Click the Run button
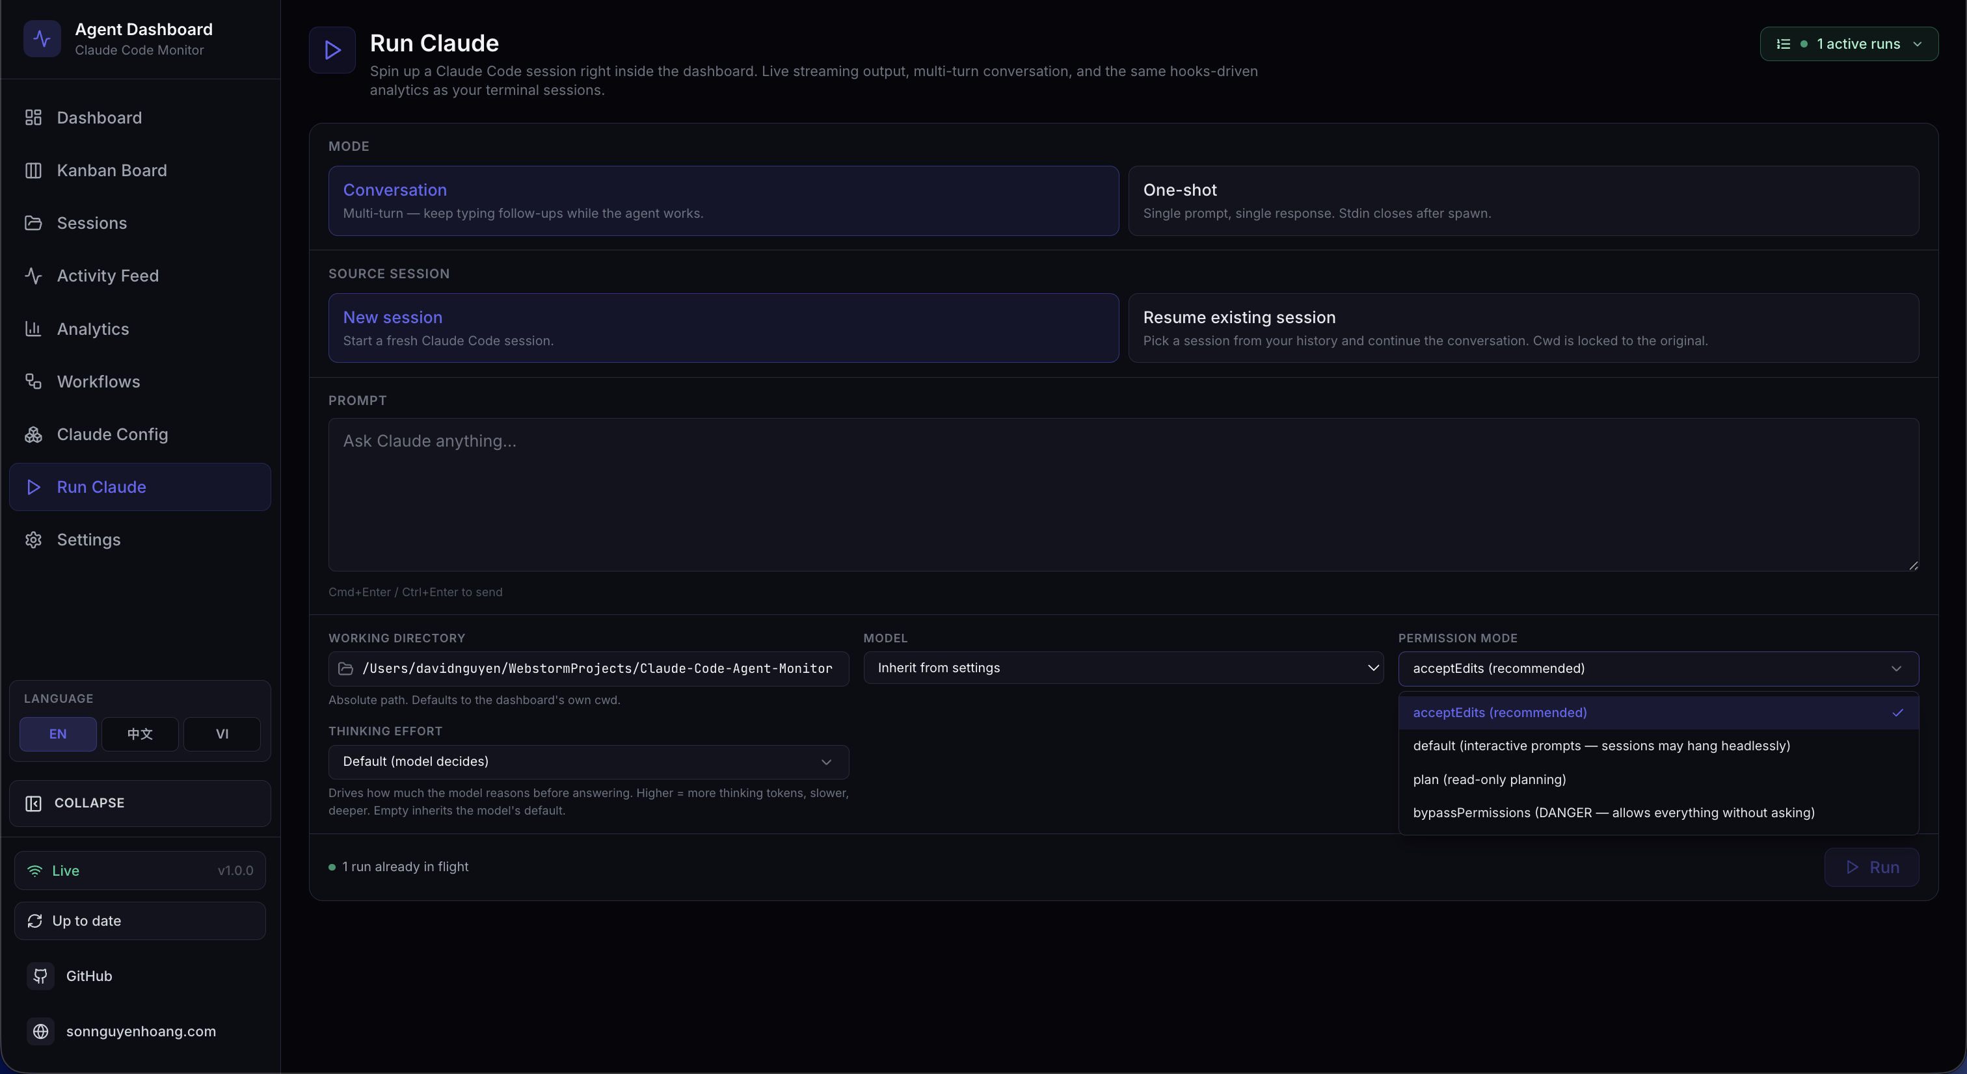Screen dimensions: 1967x1074 (x=1871, y=867)
